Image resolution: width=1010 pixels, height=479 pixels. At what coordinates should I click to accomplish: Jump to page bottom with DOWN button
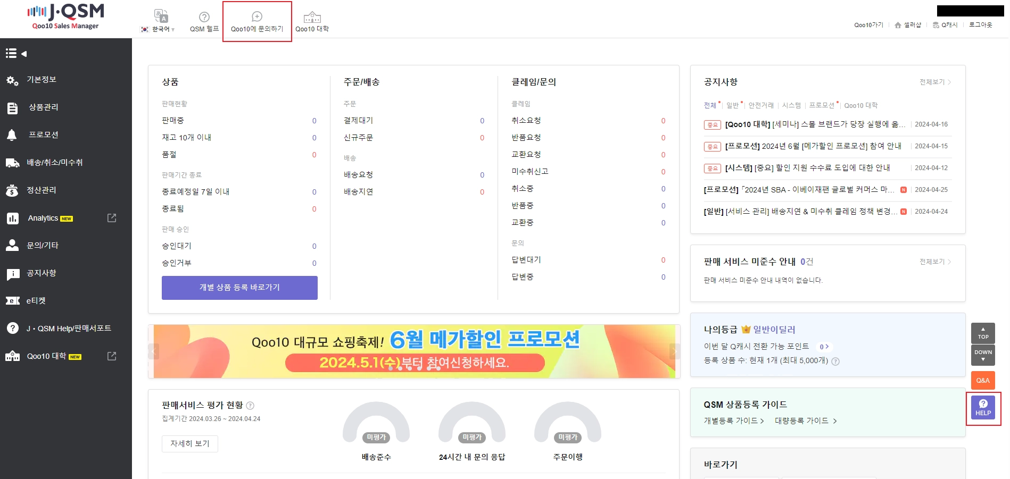[983, 355]
